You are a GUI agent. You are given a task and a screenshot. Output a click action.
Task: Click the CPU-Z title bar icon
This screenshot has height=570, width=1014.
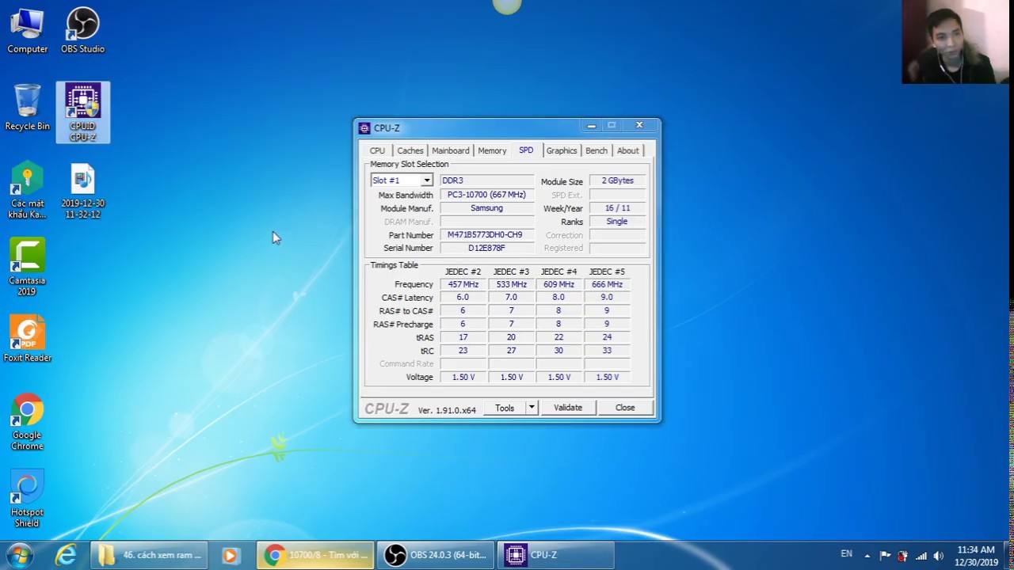tap(364, 128)
